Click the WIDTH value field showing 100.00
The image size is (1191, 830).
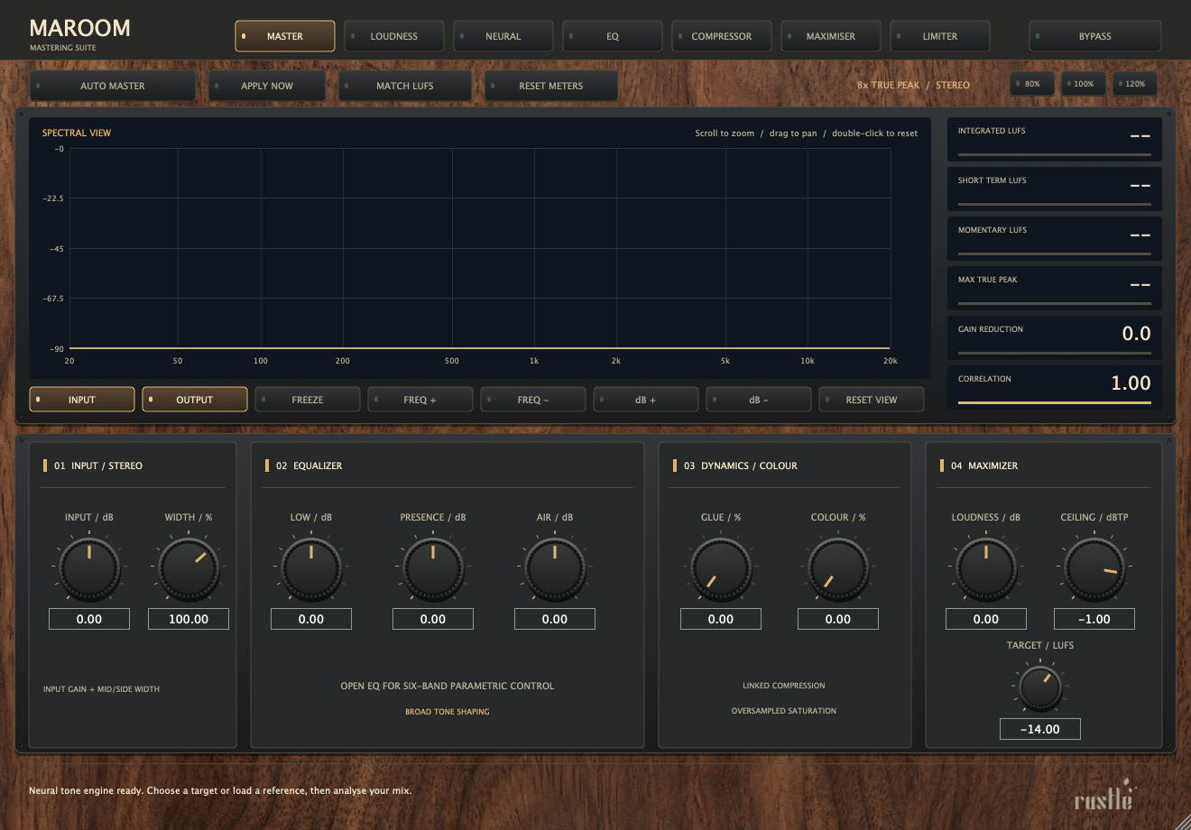(189, 619)
